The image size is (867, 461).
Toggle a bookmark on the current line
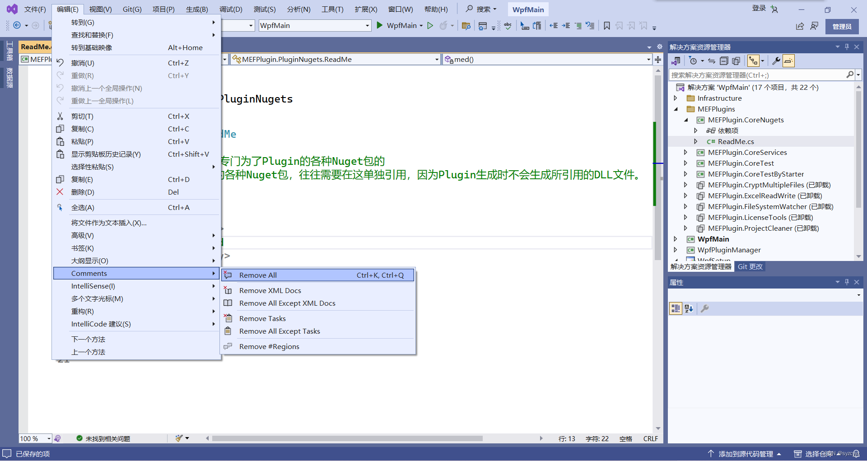point(607,26)
